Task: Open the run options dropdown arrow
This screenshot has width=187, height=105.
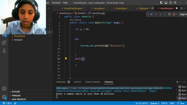Action: 185,8
